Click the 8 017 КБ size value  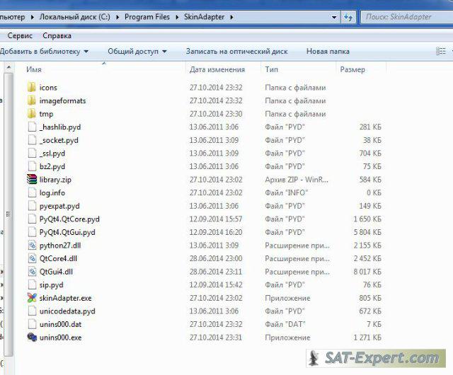tap(367, 272)
